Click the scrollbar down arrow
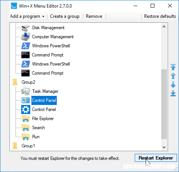 [164, 147]
